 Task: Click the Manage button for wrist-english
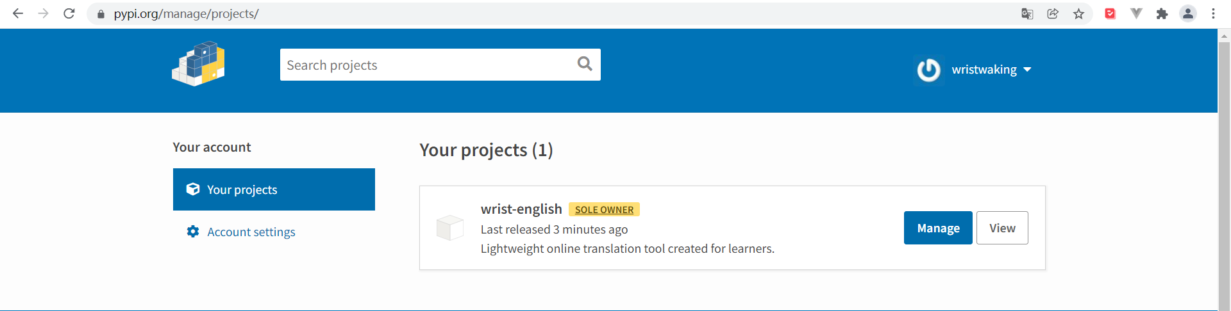(938, 228)
